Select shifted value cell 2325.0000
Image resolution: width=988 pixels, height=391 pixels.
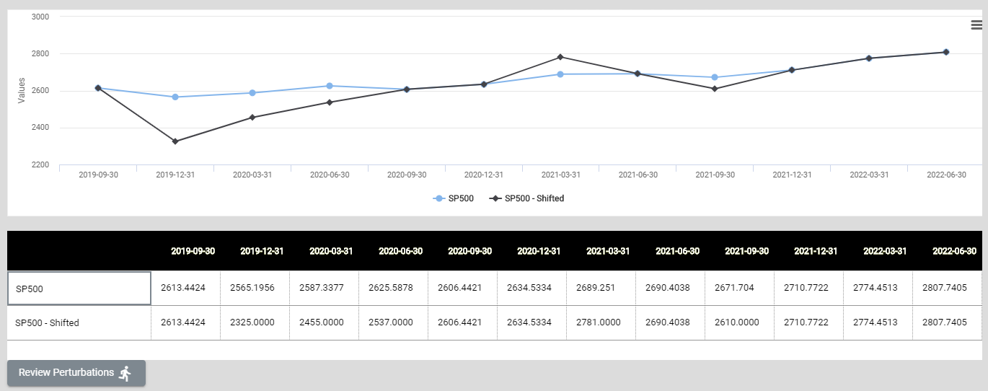tap(255, 322)
